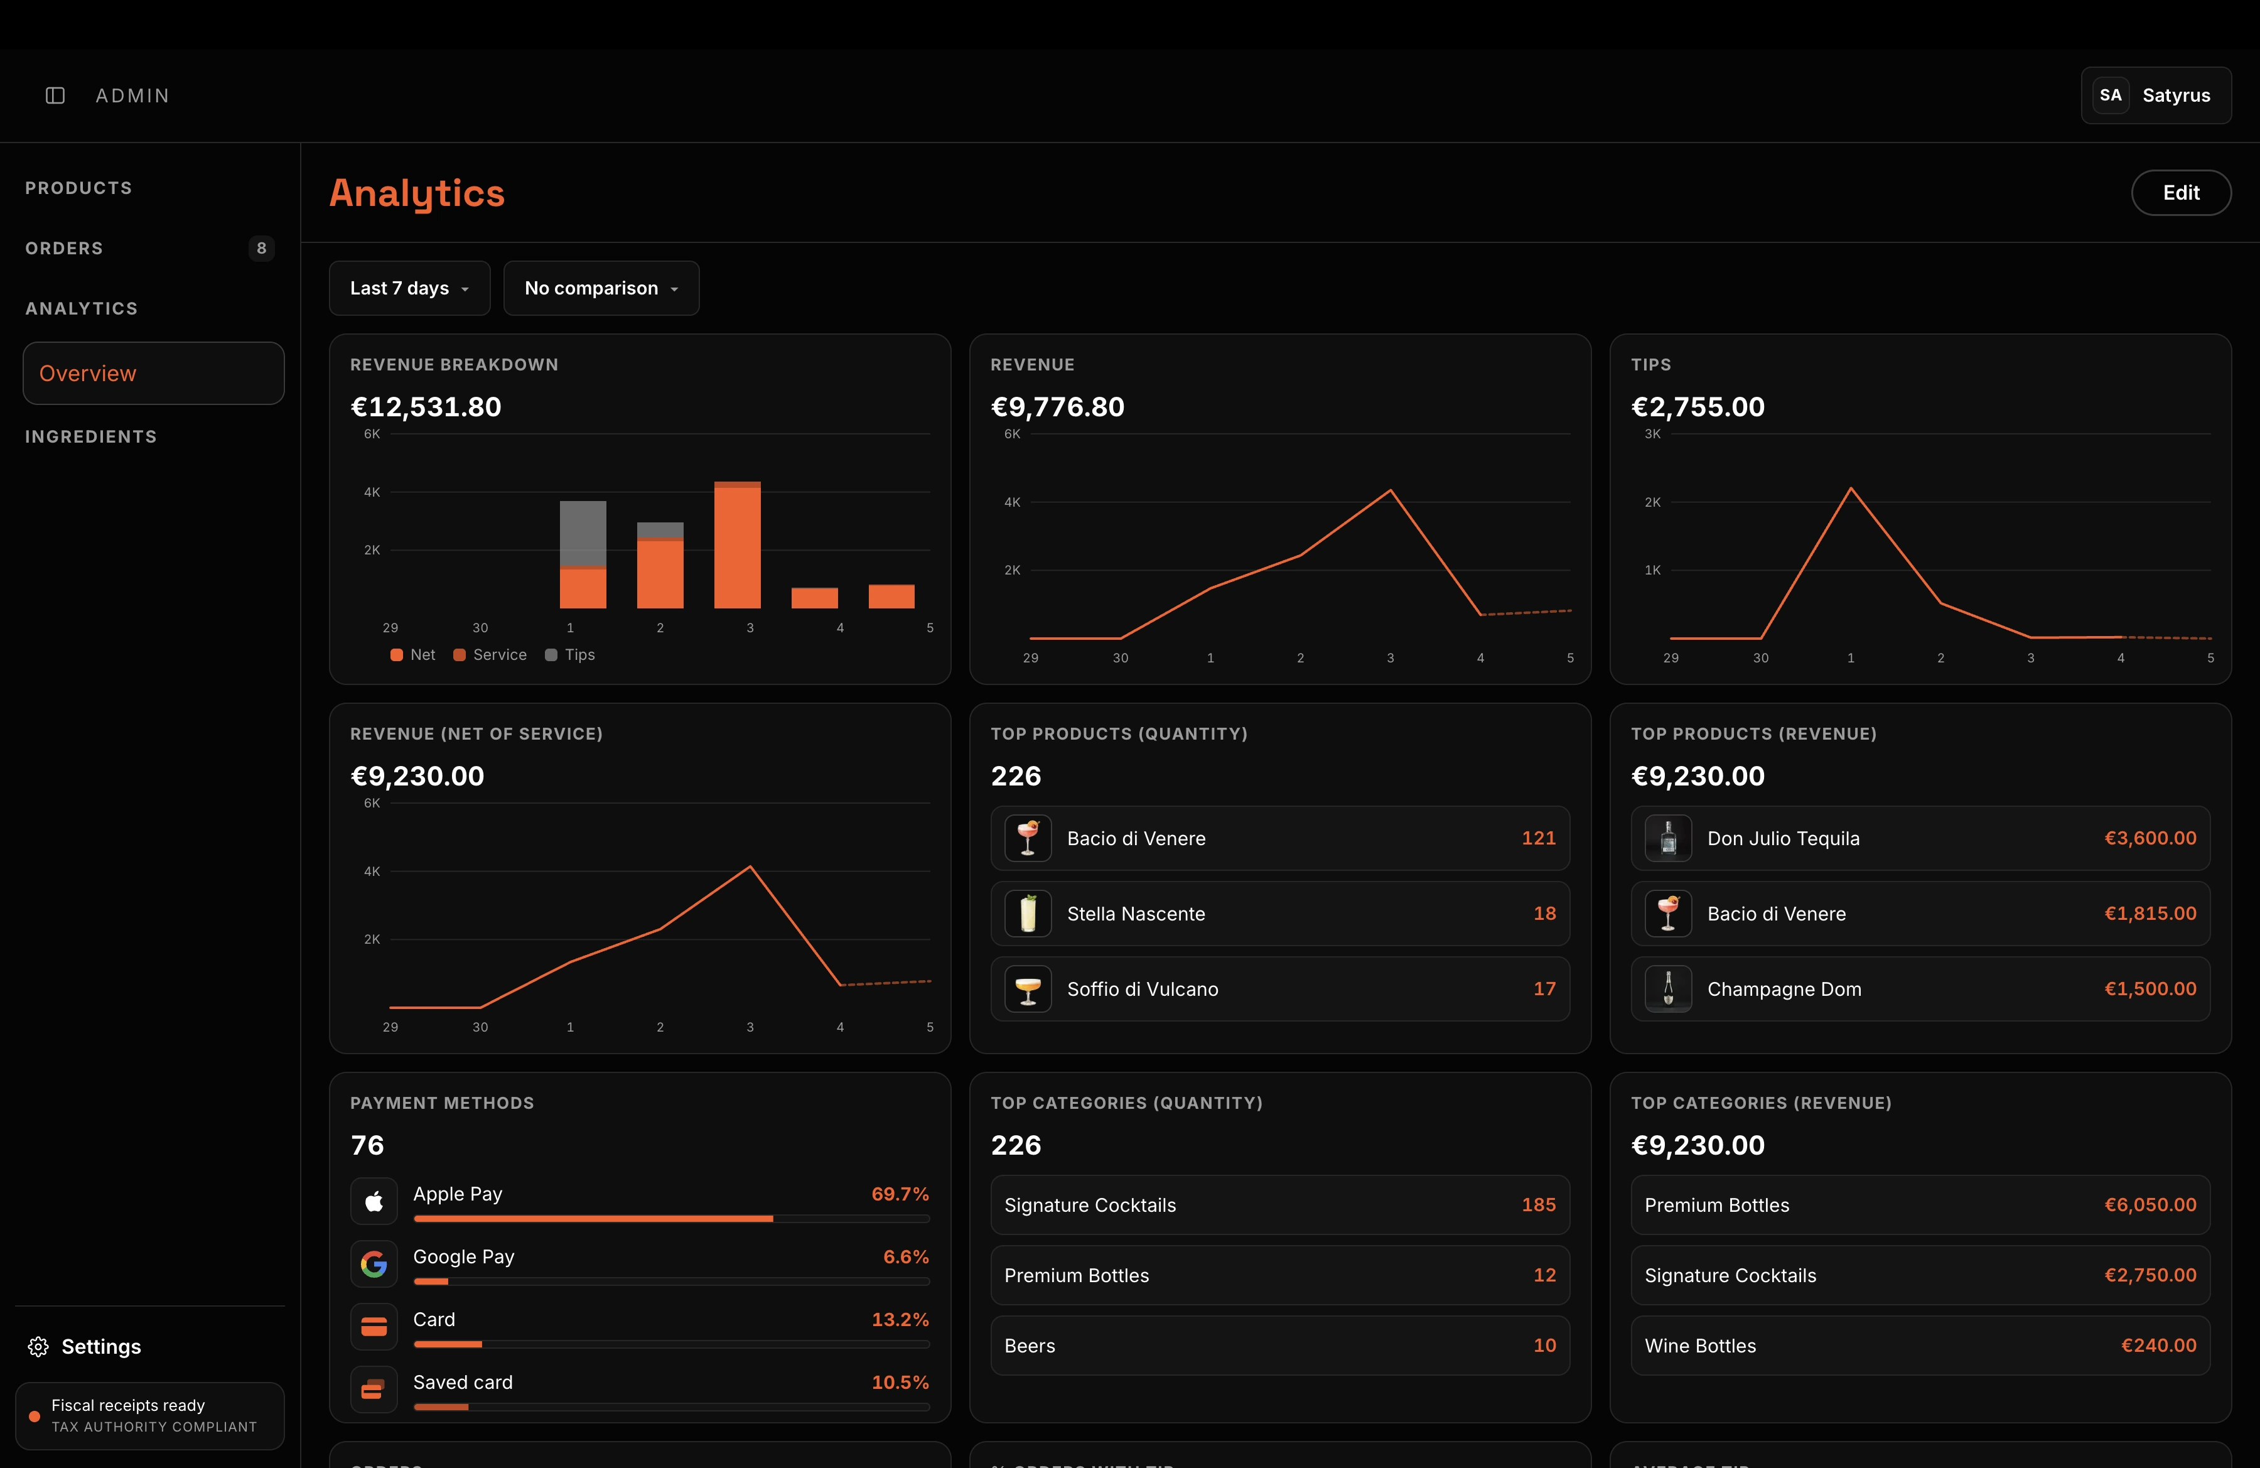Toggle the Tips legend series
The height and width of the screenshot is (1468, 2260).
pos(570,654)
